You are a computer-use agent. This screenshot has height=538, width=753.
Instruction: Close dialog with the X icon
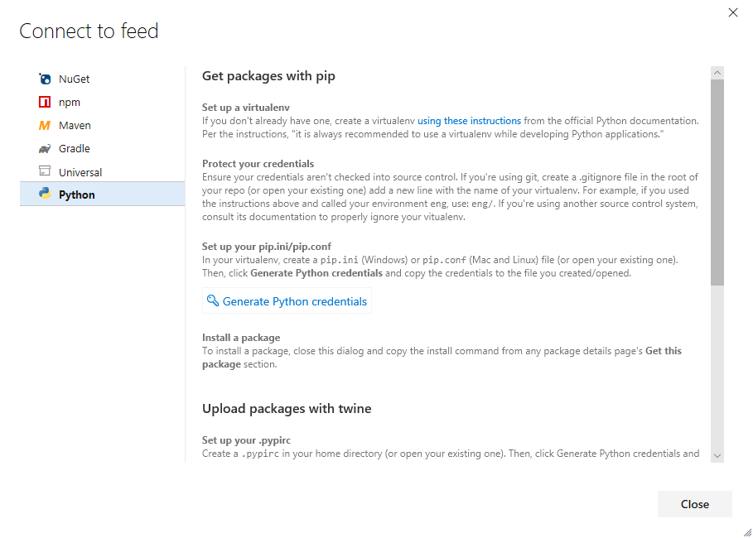pos(732,12)
